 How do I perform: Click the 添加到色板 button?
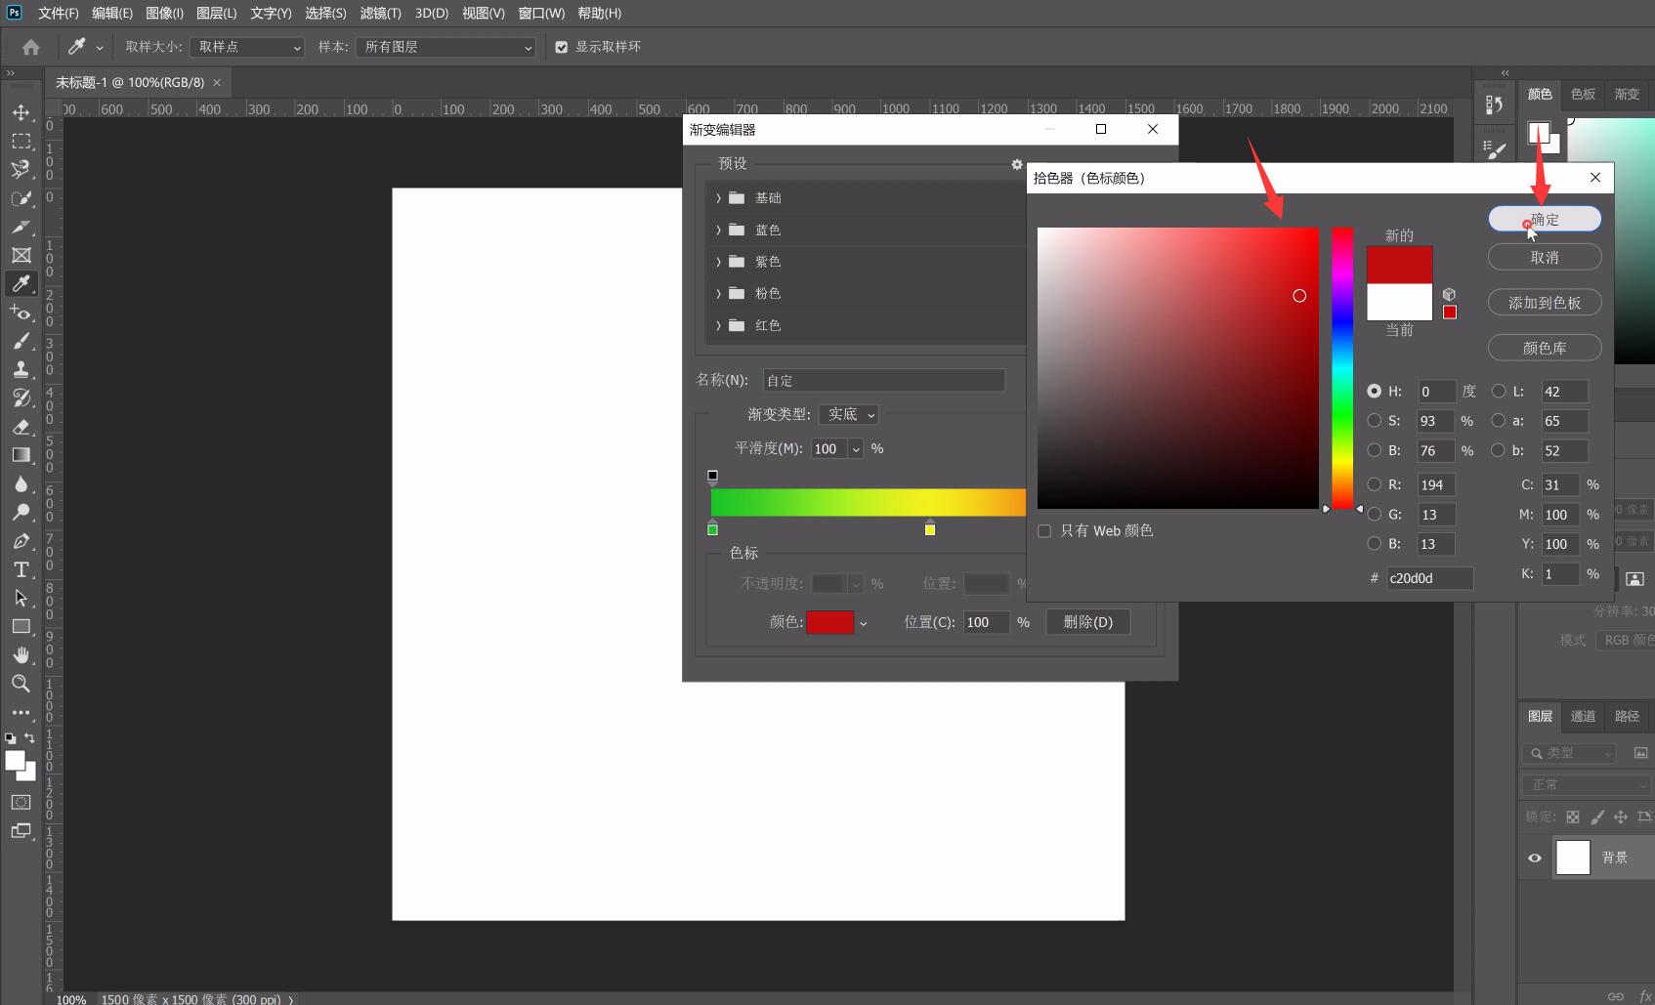[x=1545, y=303]
